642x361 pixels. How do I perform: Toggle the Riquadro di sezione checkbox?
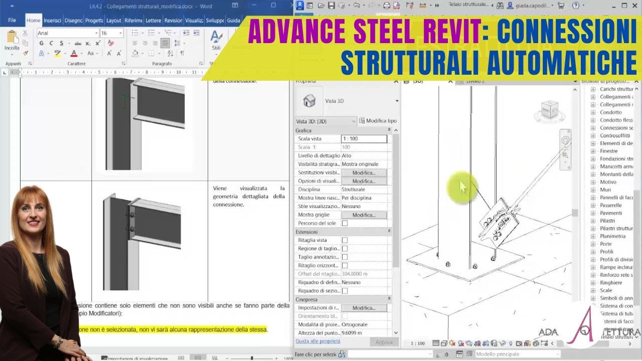pos(345,291)
